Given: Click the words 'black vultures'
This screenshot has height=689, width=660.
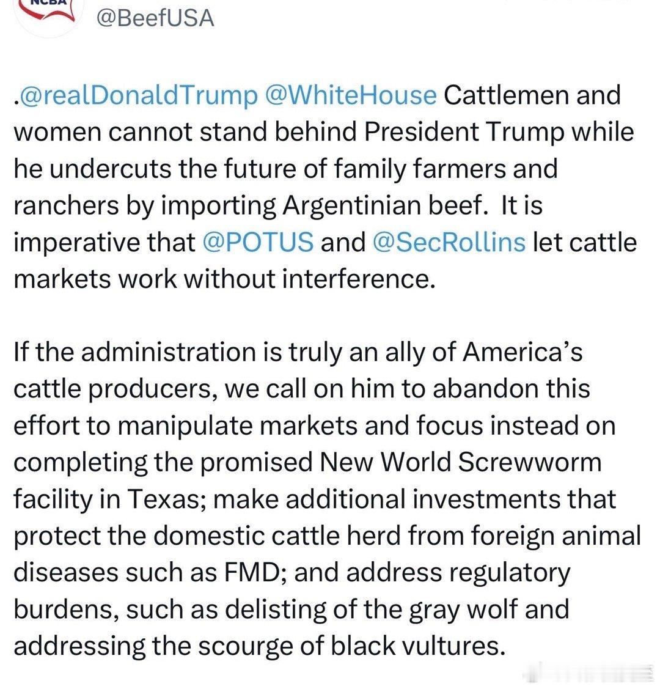Looking at the screenshot, I should click(x=416, y=646).
